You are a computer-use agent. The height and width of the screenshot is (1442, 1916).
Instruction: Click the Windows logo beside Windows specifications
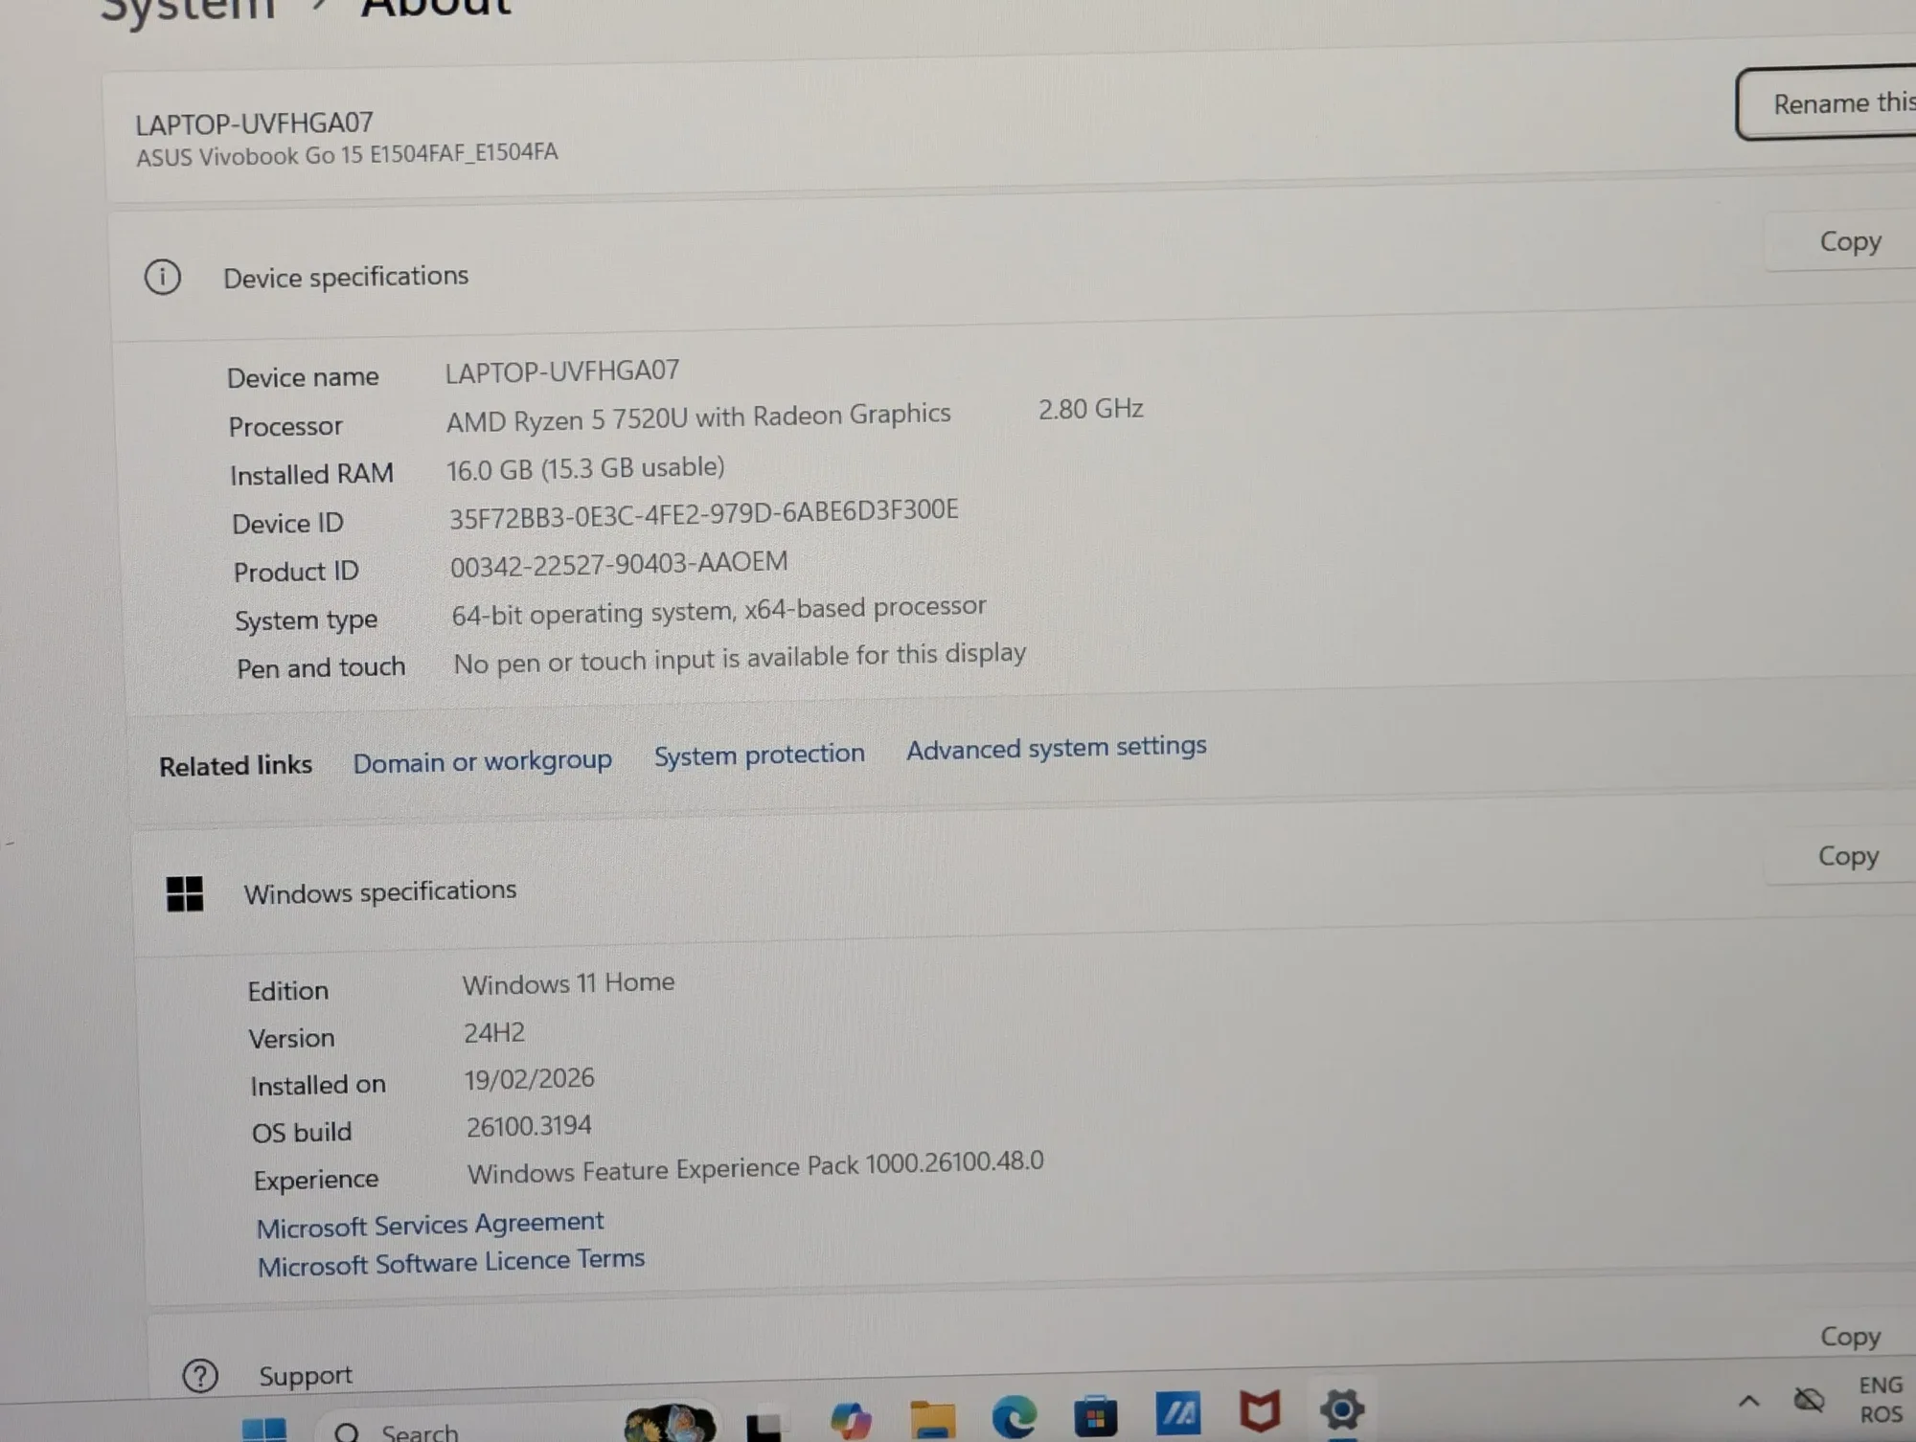click(184, 894)
